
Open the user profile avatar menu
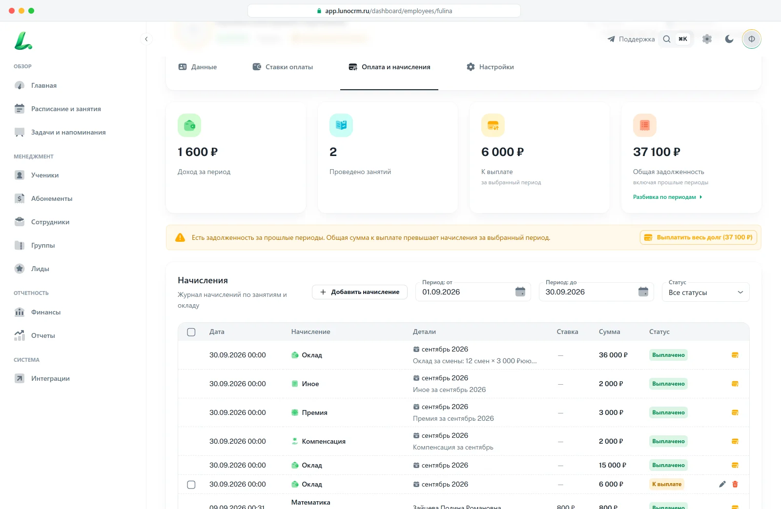point(752,39)
